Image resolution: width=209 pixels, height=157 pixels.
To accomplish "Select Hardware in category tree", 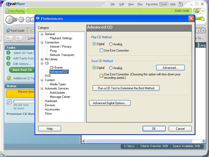I will [x=51, y=101].
